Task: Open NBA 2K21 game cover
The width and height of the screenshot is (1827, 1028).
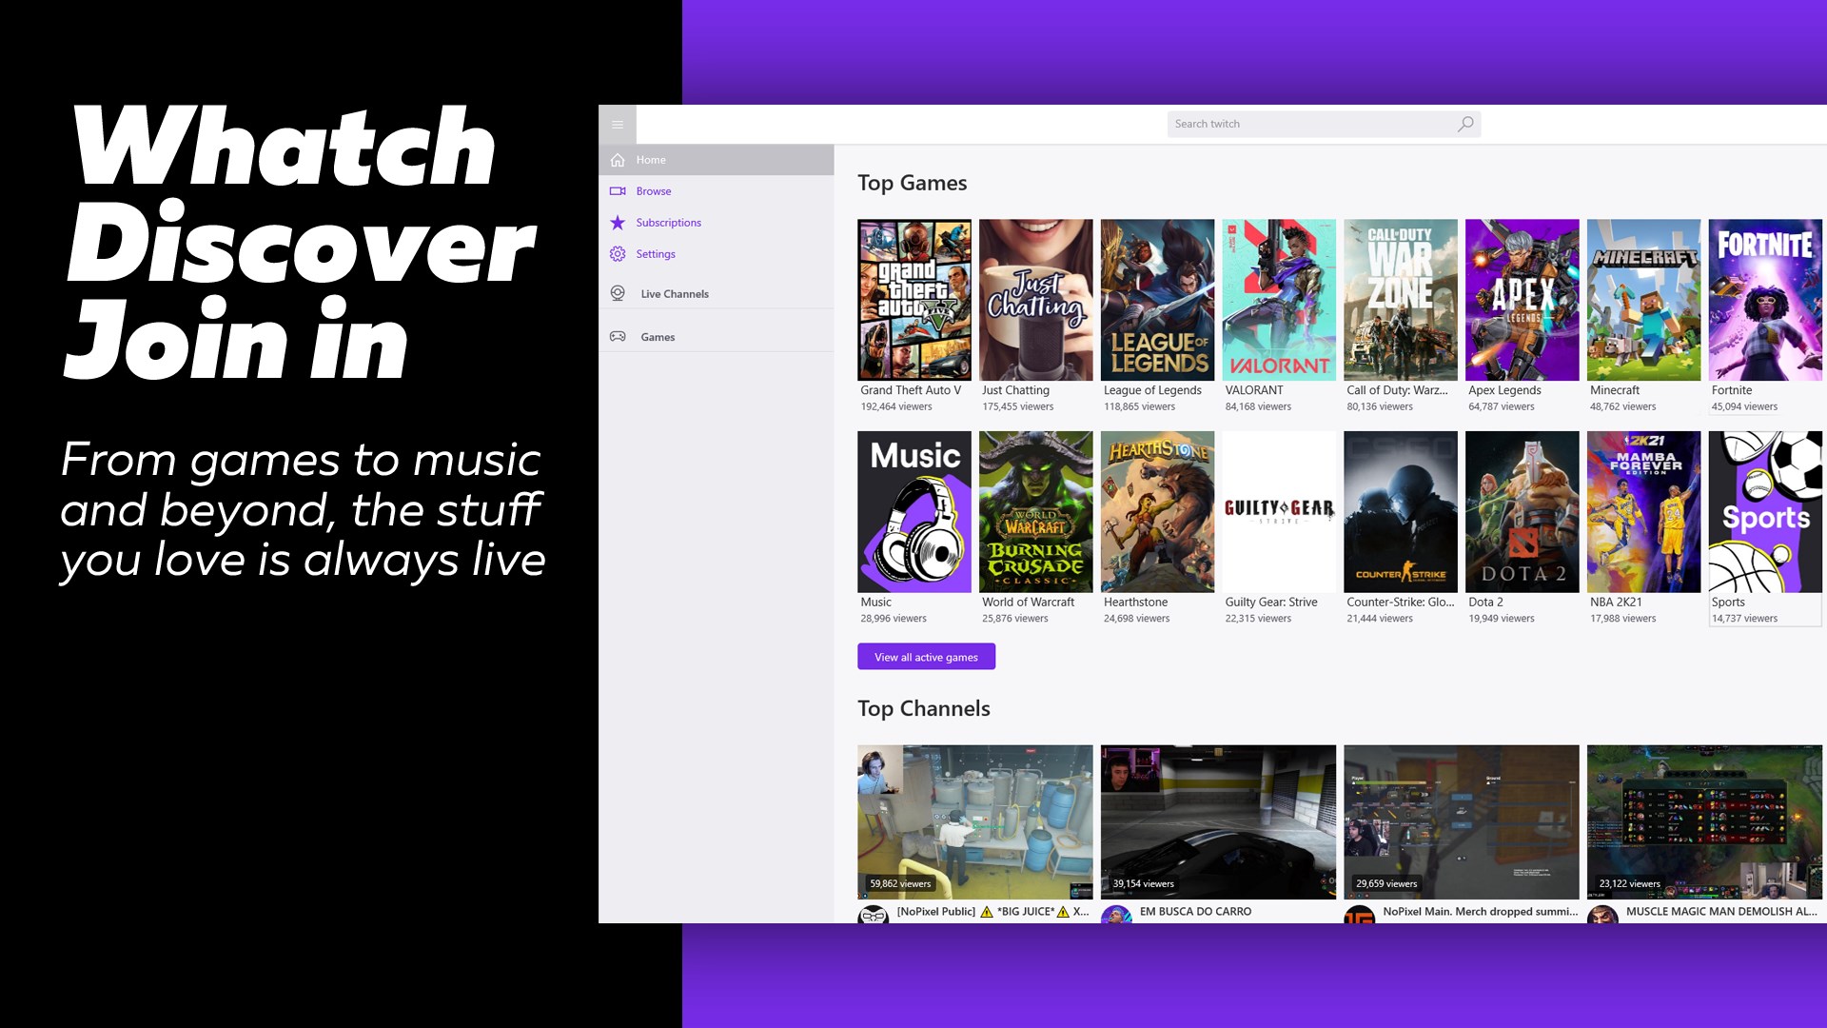Action: point(1643,512)
